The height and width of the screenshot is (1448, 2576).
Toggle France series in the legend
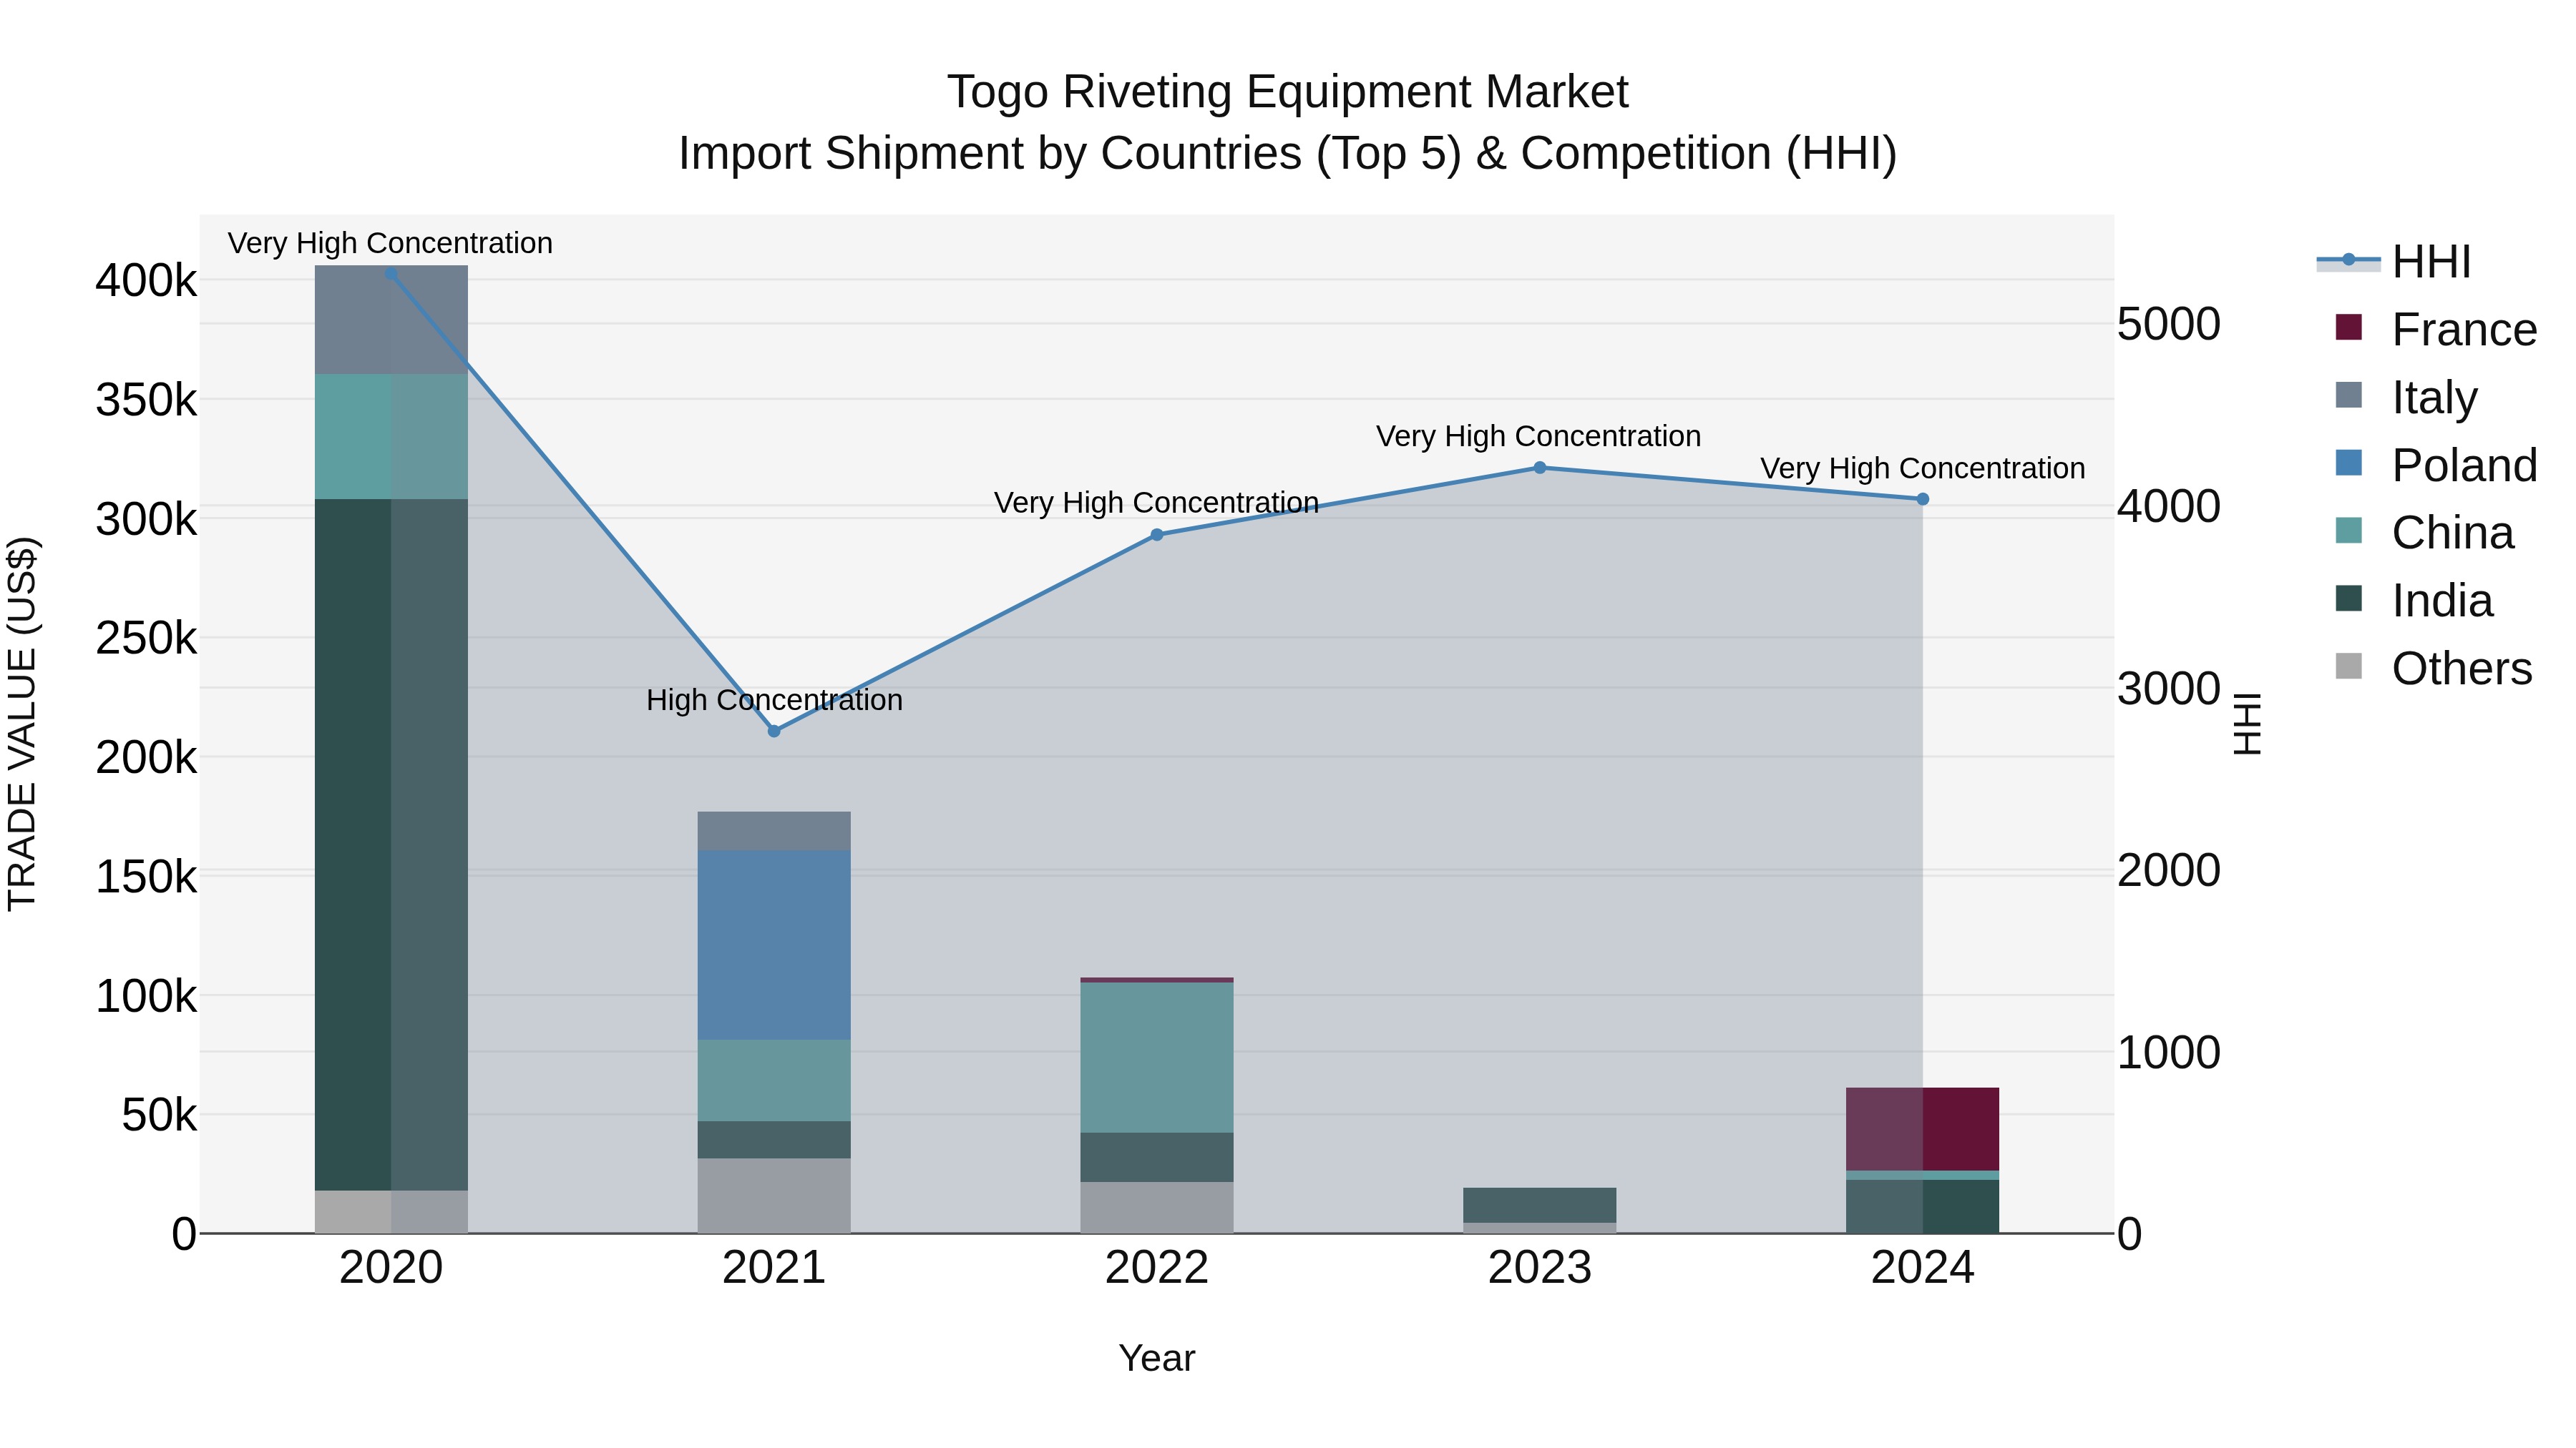pos(2436,329)
